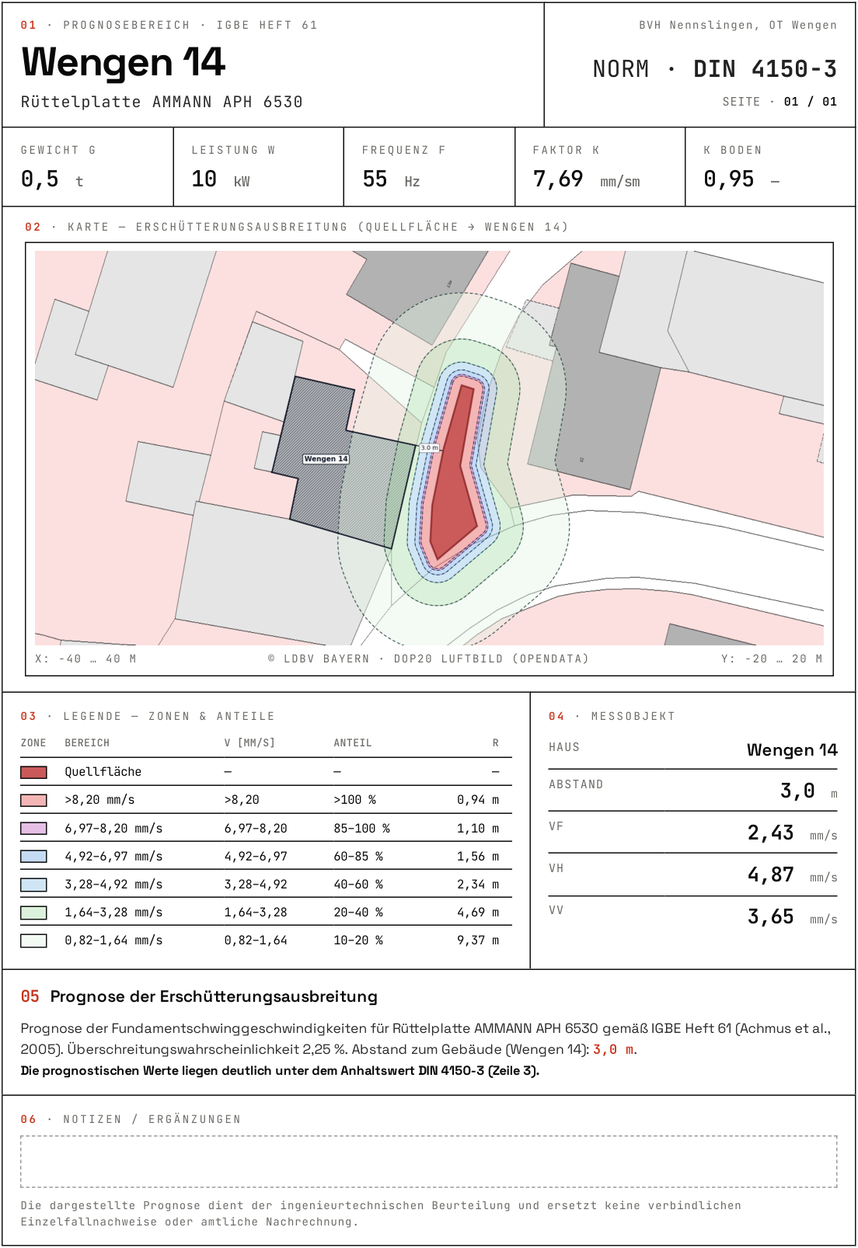Click the Abstand value 3,0 m
Screen dimensions: 858x1248
click(x=808, y=791)
